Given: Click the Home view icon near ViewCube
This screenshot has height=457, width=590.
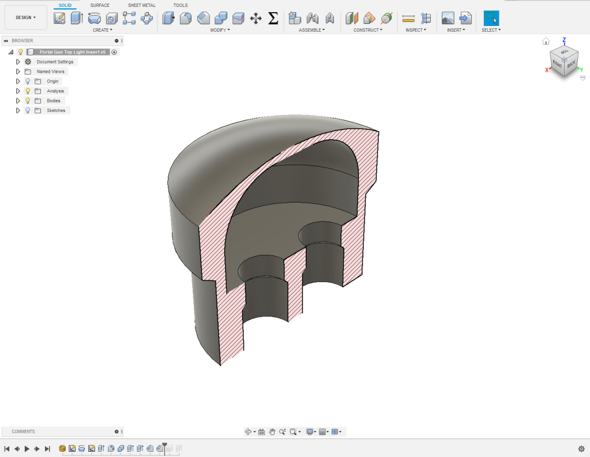Looking at the screenshot, I should [546, 42].
